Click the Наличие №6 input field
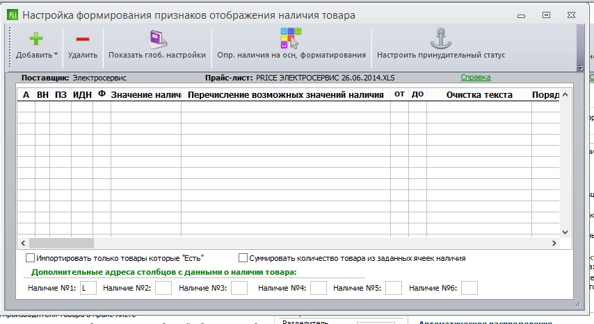The width and height of the screenshot is (594, 324). 469,288
